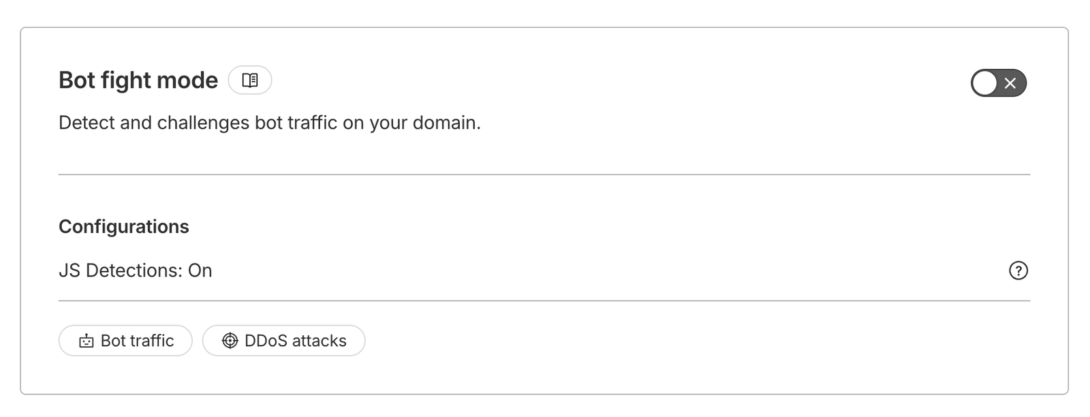Click the Bot traffic pill button
Viewport: 1090px width, 417px height.
click(125, 341)
